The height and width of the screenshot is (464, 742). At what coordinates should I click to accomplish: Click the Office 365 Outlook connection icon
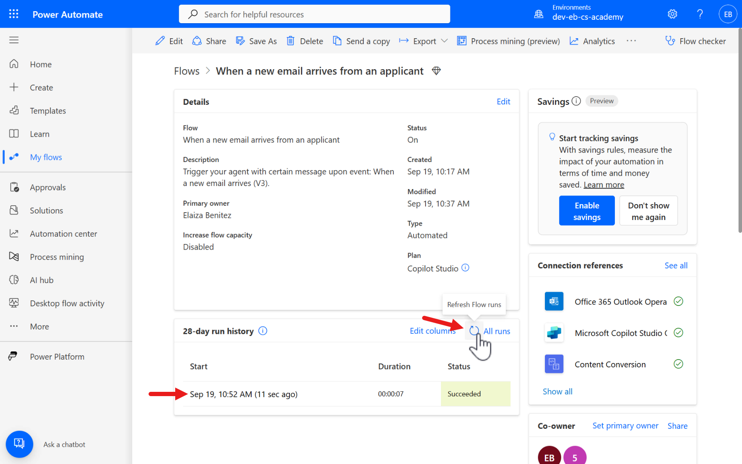pos(554,301)
